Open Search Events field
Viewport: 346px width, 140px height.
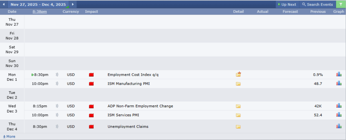[317, 4]
